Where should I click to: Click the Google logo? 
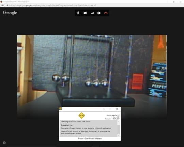tap(10, 13)
